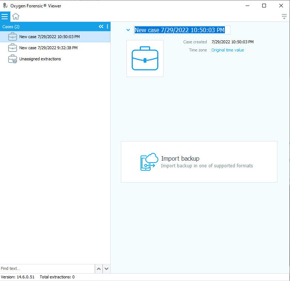Screen dimensions: 290x281
Task: Open the Original time value link
Action: pyautogui.click(x=227, y=50)
